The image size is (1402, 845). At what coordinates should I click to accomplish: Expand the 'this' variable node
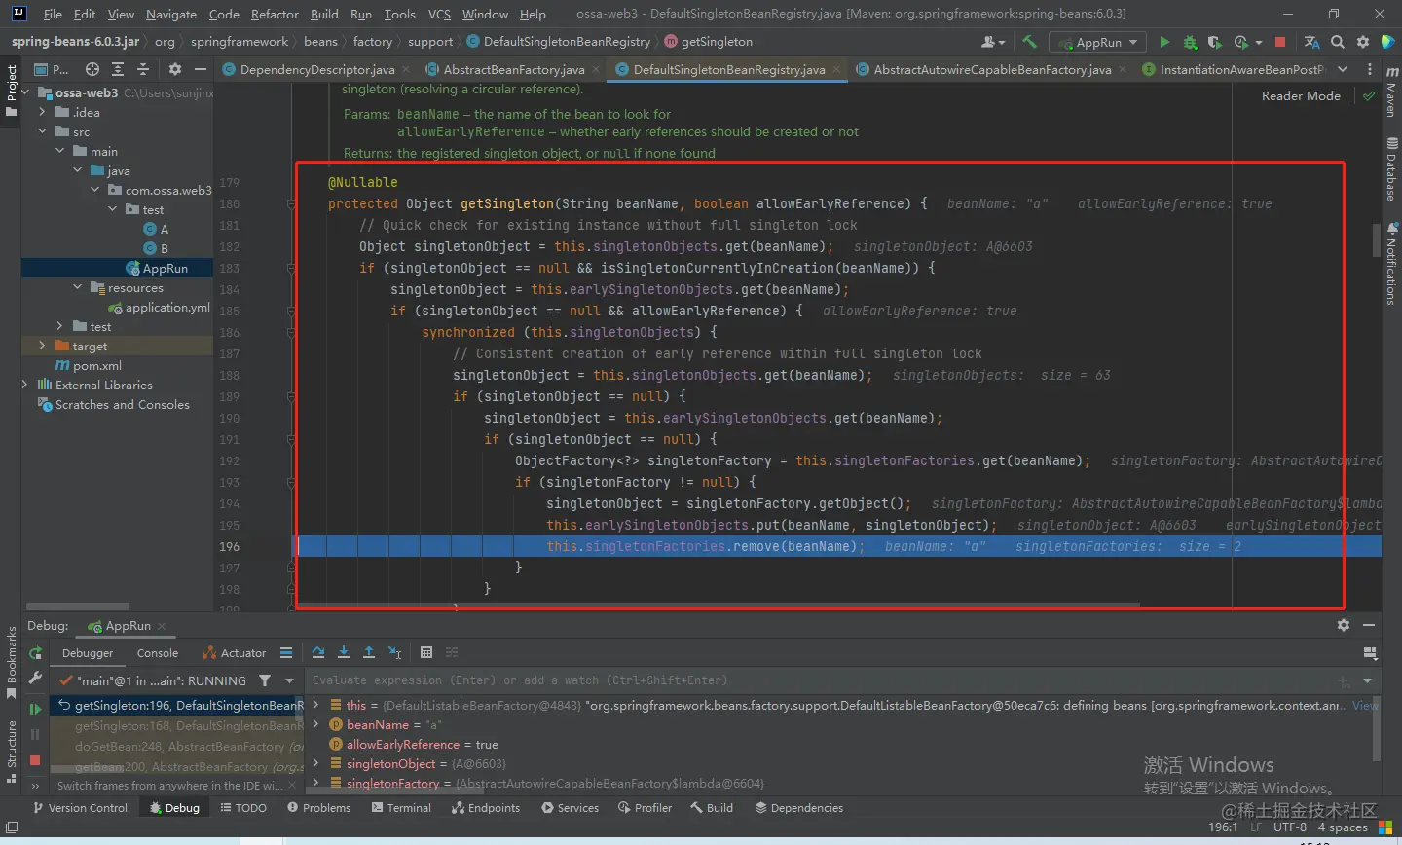click(x=315, y=705)
